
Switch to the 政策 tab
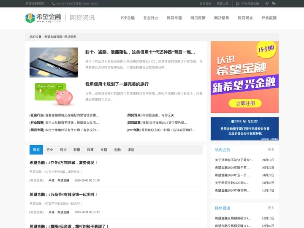tap(90, 149)
